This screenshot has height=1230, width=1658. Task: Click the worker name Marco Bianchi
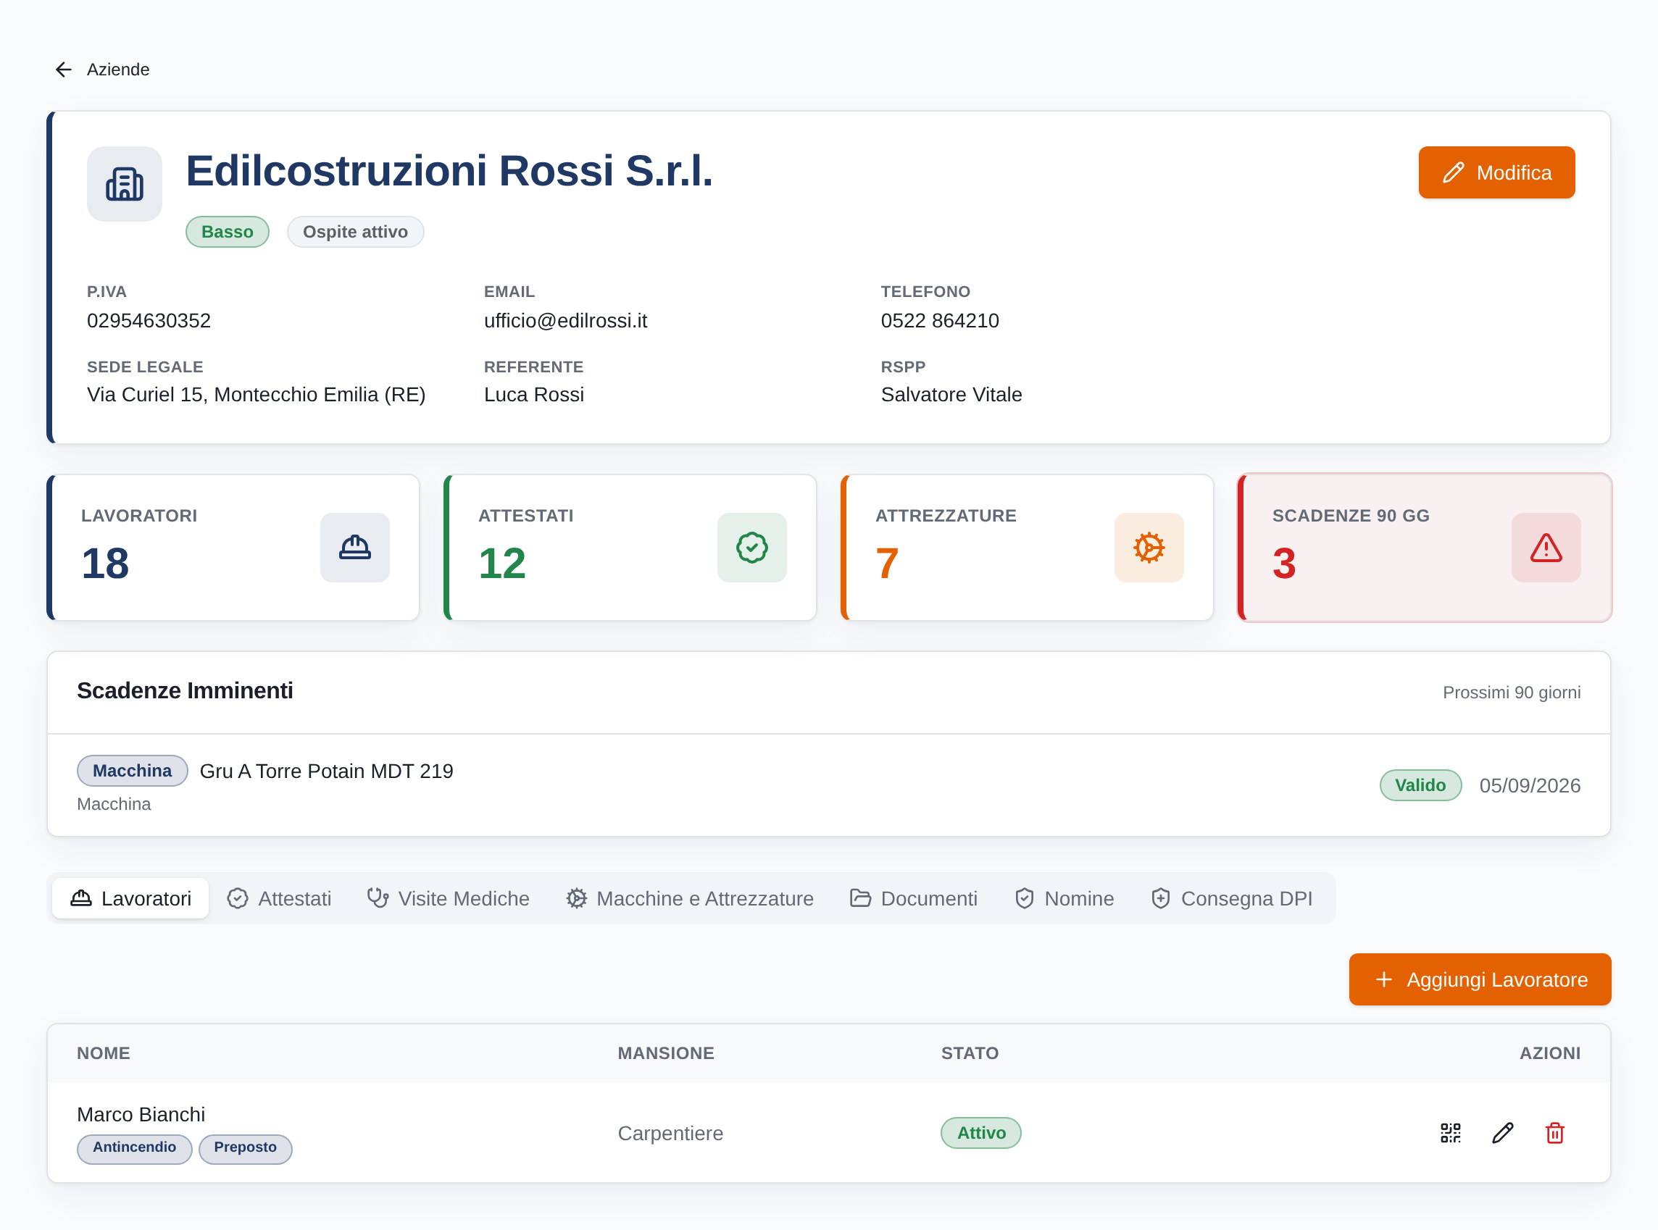click(141, 1114)
